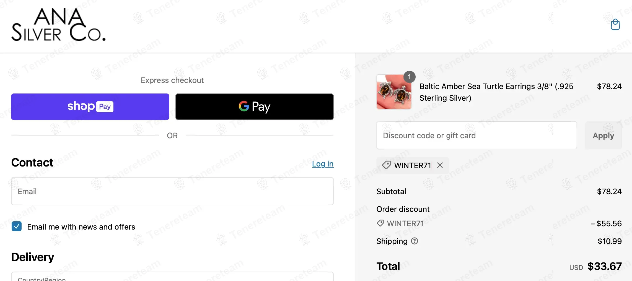The height and width of the screenshot is (281, 632).
Task: Click the turtle earrings product thumbnail
Action: (394, 92)
